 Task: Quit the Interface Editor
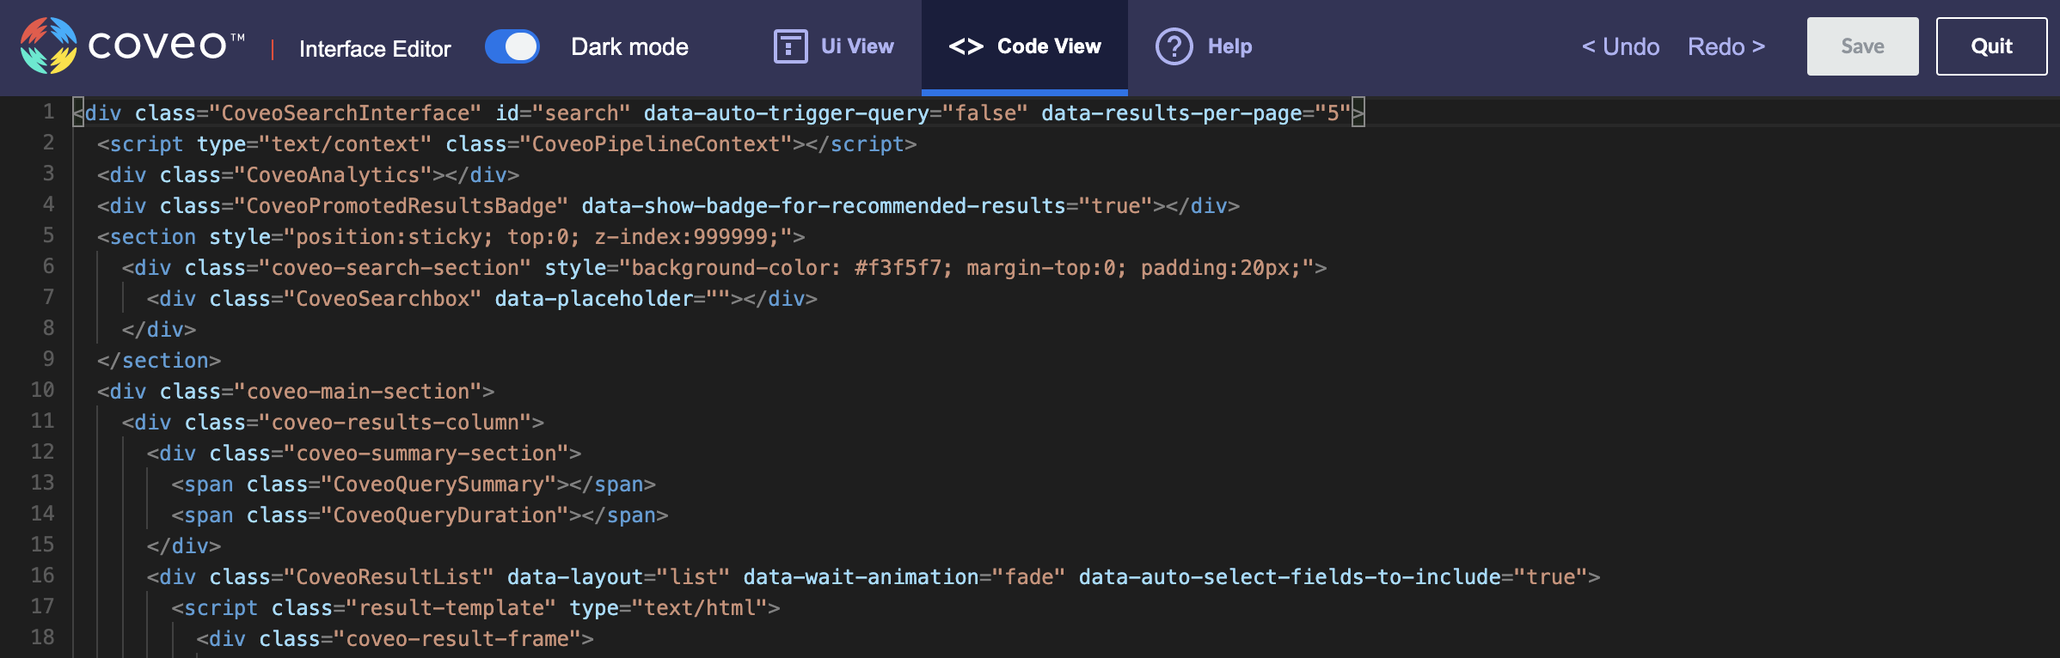click(1991, 46)
